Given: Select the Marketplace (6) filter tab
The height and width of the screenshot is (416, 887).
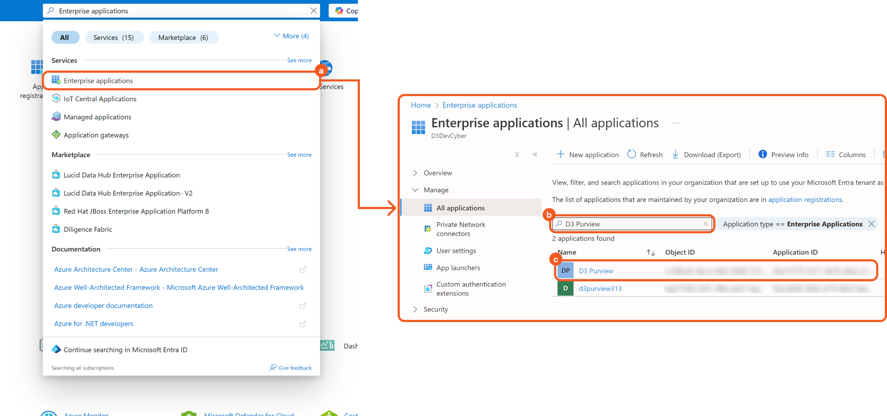Looking at the screenshot, I should pyautogui.click(x=183, y=38).
